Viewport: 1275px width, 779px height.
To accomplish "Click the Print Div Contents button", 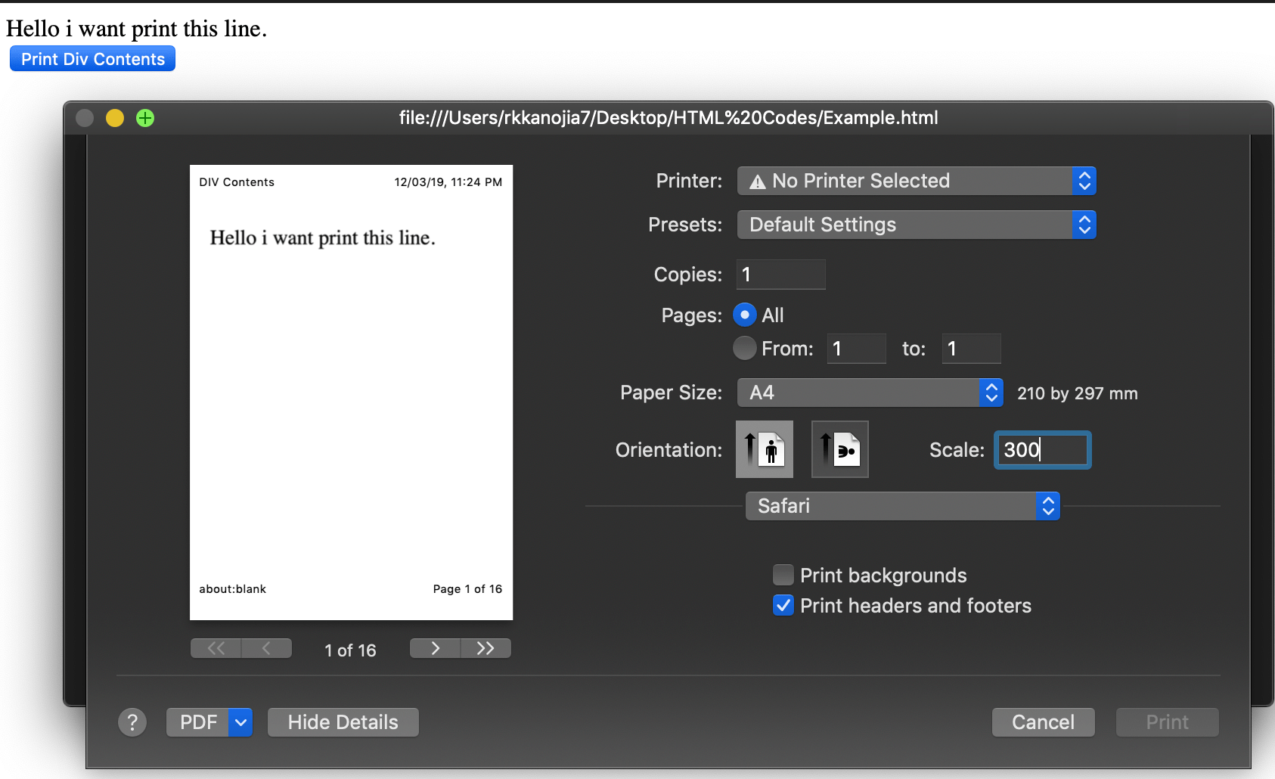I will tap(92, 58).
